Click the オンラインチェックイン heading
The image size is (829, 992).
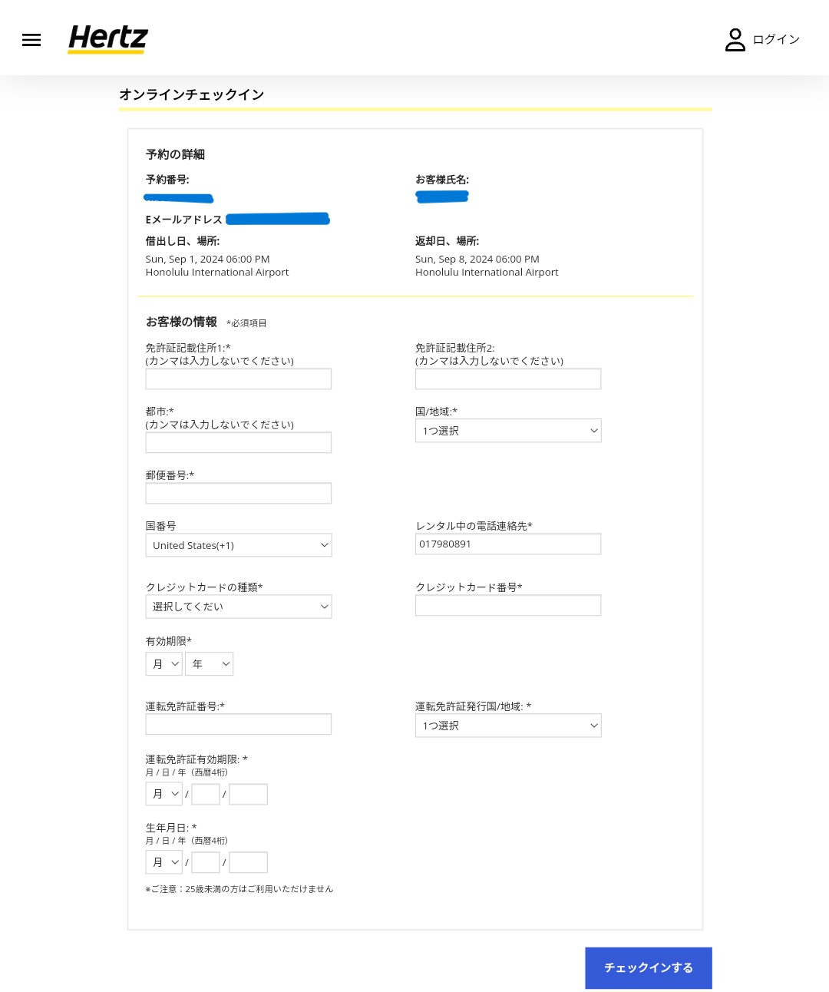coord(192,94)
